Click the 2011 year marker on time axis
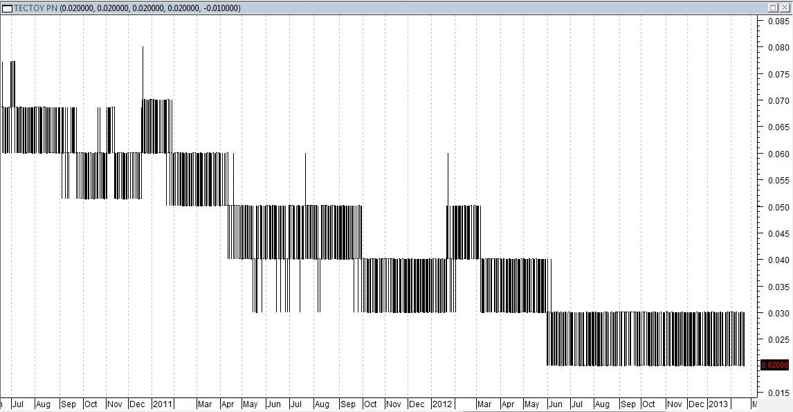The width and height of the screenshot is (793, 412). click(x=163, y=404)
